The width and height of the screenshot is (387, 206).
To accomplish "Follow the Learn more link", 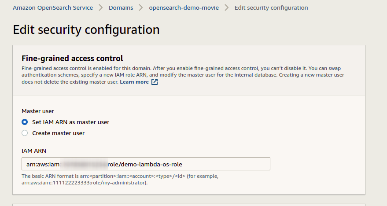I will (134, 82).
